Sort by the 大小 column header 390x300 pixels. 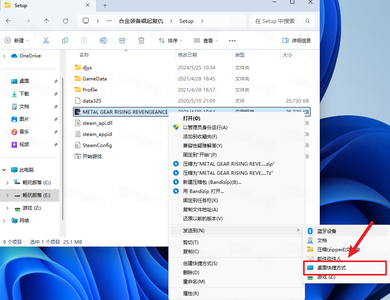288,55
